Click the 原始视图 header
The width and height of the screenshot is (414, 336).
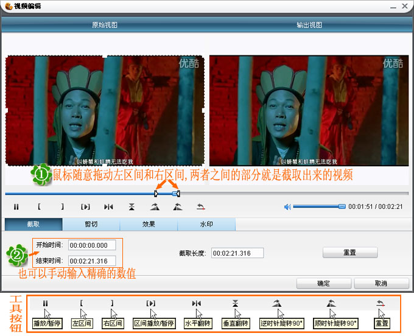[x=105, y=25]
